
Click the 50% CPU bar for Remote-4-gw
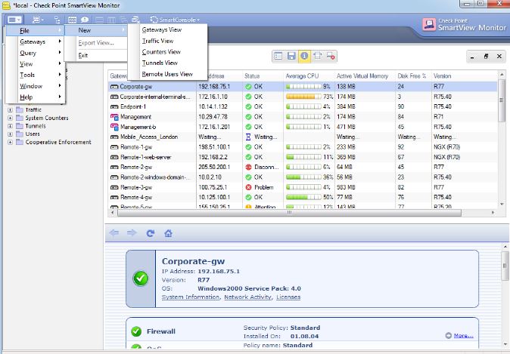[x=303, y=197]
